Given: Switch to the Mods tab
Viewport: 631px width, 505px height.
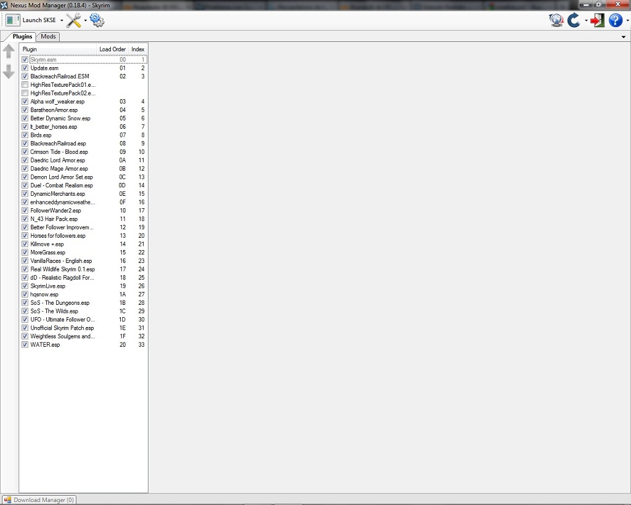Looking at the screenshot, I should click(x=48, y=36).
